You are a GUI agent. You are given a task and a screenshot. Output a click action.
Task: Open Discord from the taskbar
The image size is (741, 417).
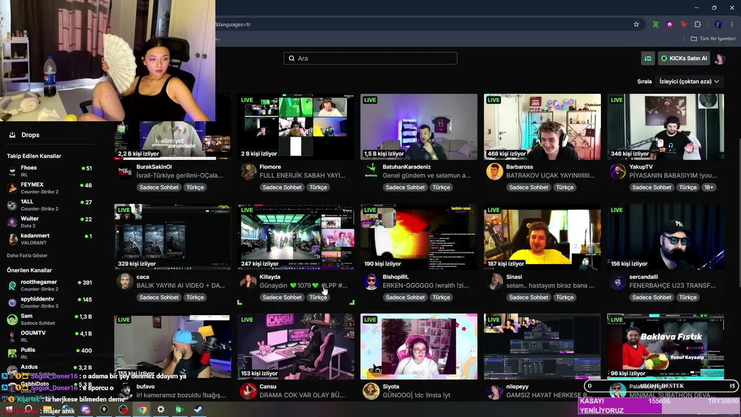pos(86,409)
